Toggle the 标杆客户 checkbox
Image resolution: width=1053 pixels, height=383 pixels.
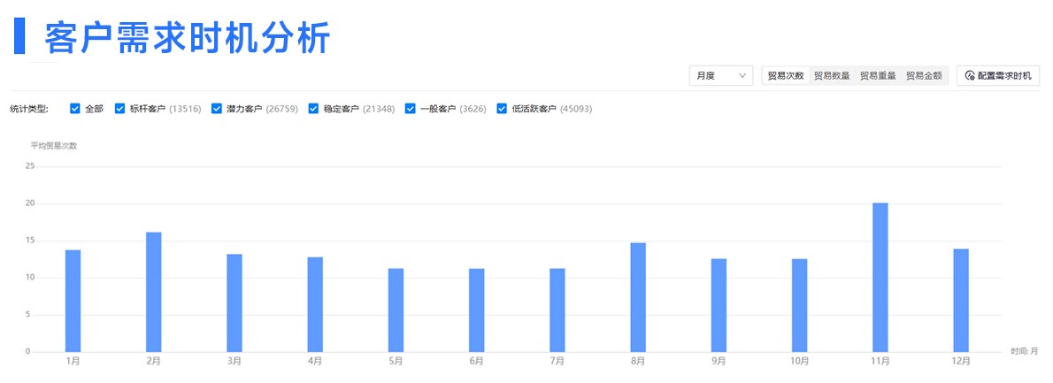click(120, 109)
